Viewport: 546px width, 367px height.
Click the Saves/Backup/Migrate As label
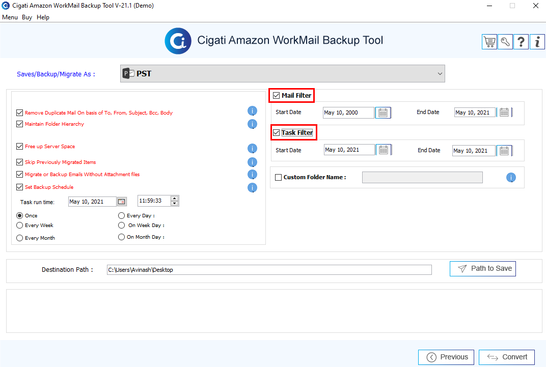tap(56, 74)
